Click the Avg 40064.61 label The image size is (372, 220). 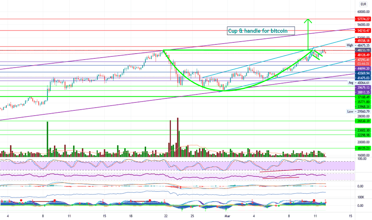(359, 83)
